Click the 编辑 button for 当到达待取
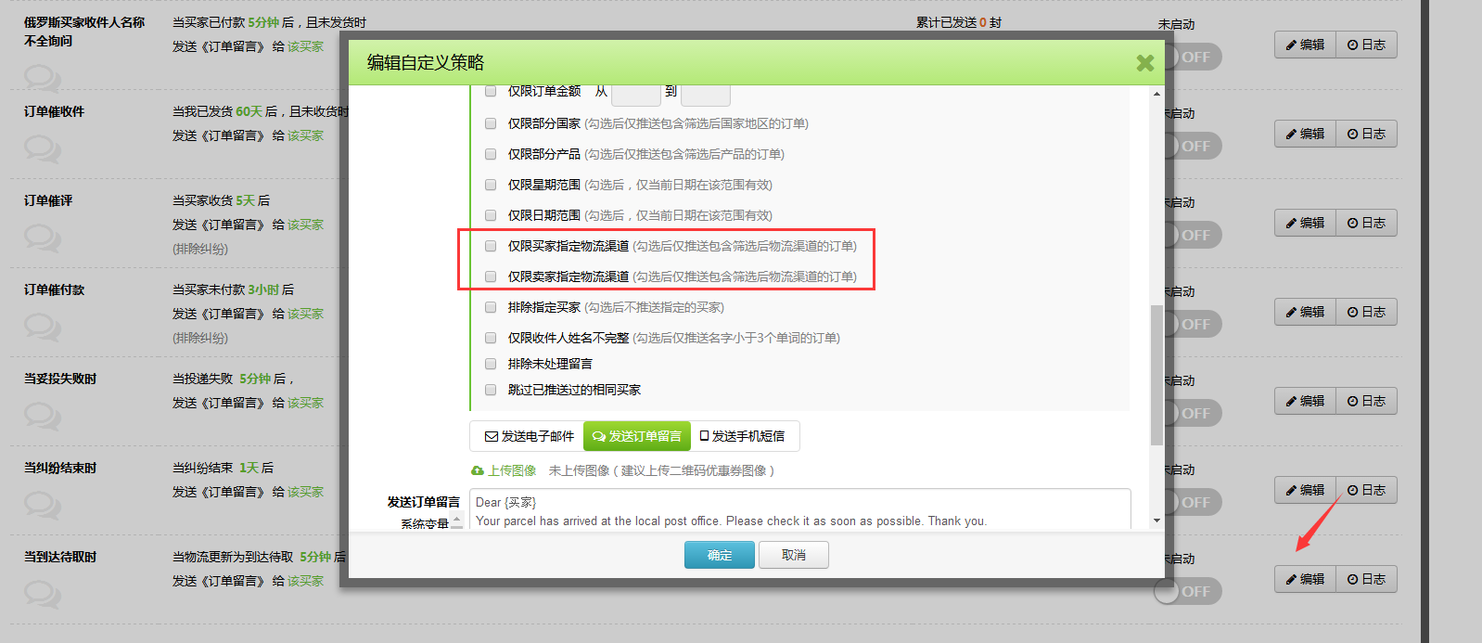The image size is (1482, 643). 1305,579
